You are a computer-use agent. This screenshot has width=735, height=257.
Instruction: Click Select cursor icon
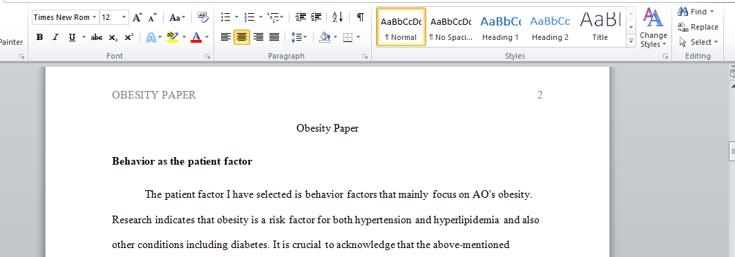pyautogui.click(x=683, y=42)
